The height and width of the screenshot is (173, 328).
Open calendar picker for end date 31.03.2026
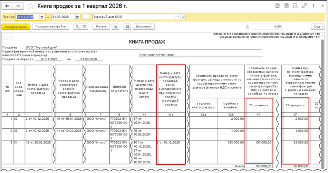77,17
